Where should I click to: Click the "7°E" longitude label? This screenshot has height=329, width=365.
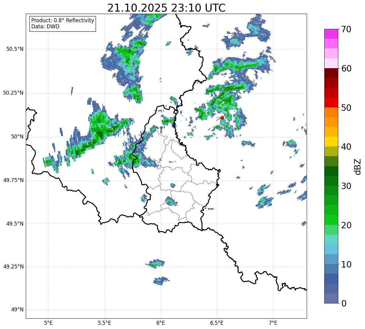tap(273, 323)
